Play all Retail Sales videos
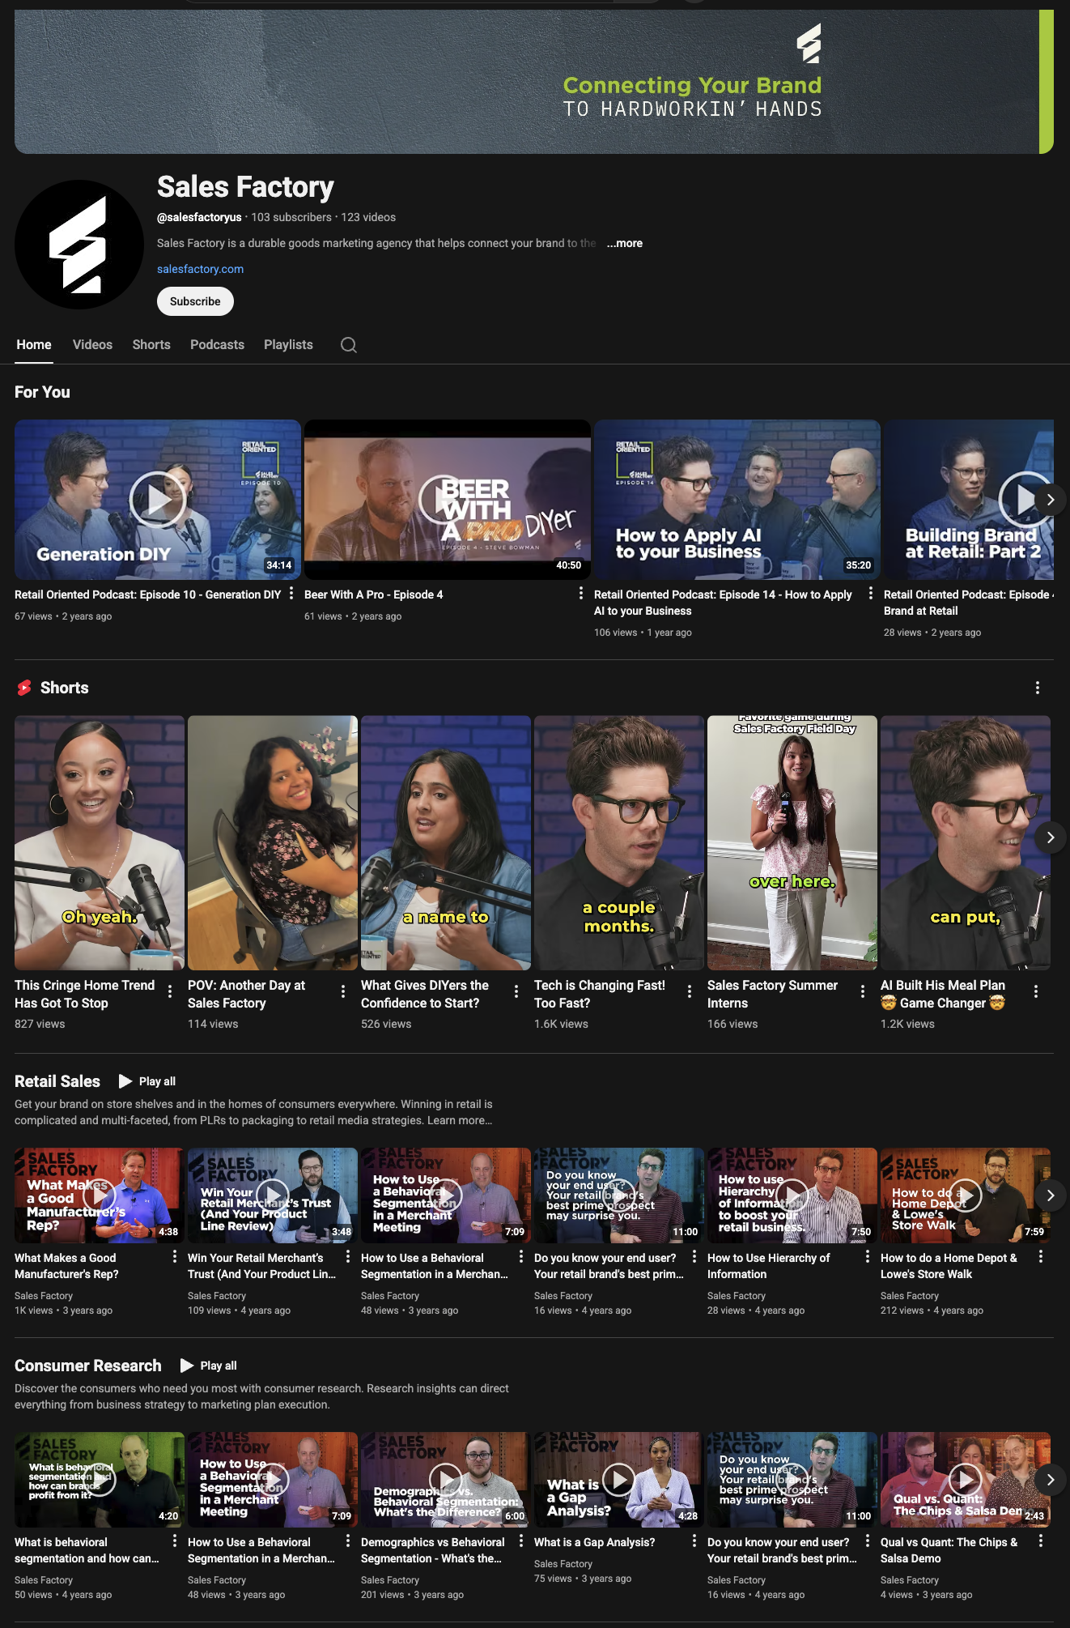This screenshot has height=1628, width=1070. tap(147, 1081)
